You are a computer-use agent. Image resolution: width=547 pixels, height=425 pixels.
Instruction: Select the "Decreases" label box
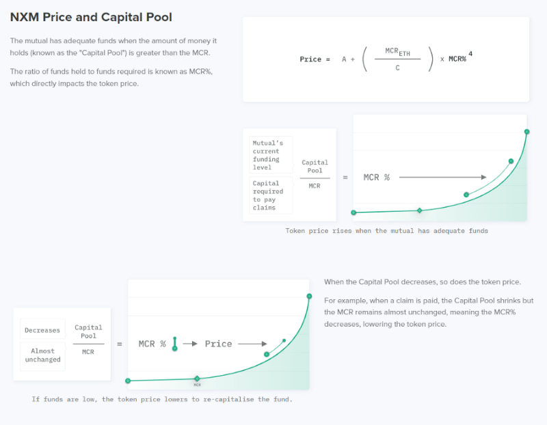tap(42, 330)
